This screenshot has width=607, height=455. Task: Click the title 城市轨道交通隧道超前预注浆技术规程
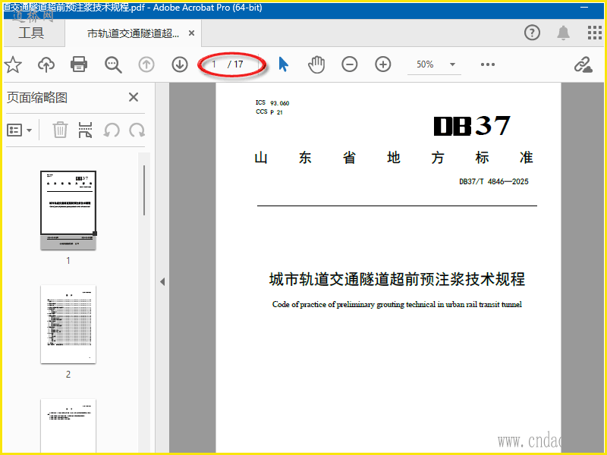[x=397, y=279]
